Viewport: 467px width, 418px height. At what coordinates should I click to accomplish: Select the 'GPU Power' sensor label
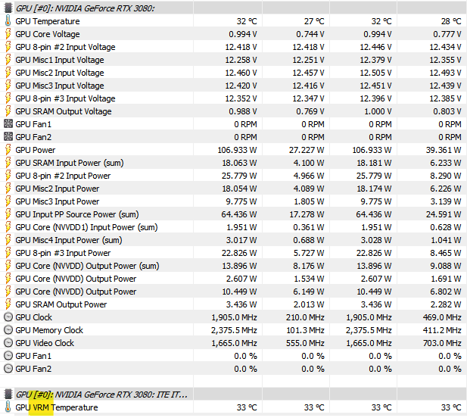(36, 150)
